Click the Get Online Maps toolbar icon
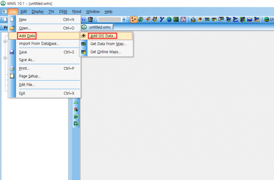This screenshot has width=274, height=180. 214,19
